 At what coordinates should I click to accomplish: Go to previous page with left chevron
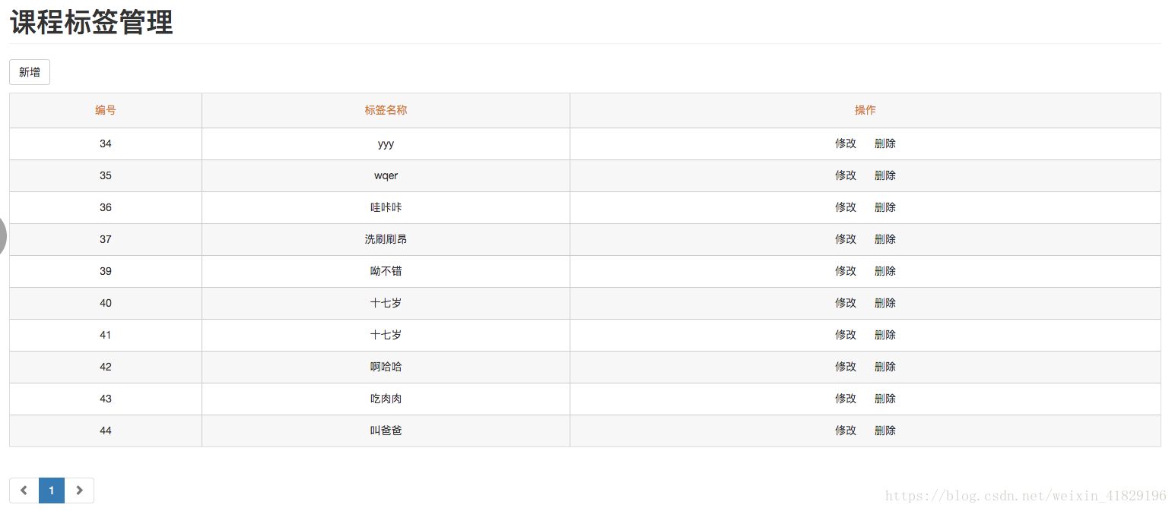[x=24, y=490]
